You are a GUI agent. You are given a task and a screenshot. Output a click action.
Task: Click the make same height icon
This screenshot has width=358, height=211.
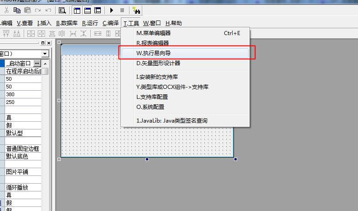coord(108,34)
